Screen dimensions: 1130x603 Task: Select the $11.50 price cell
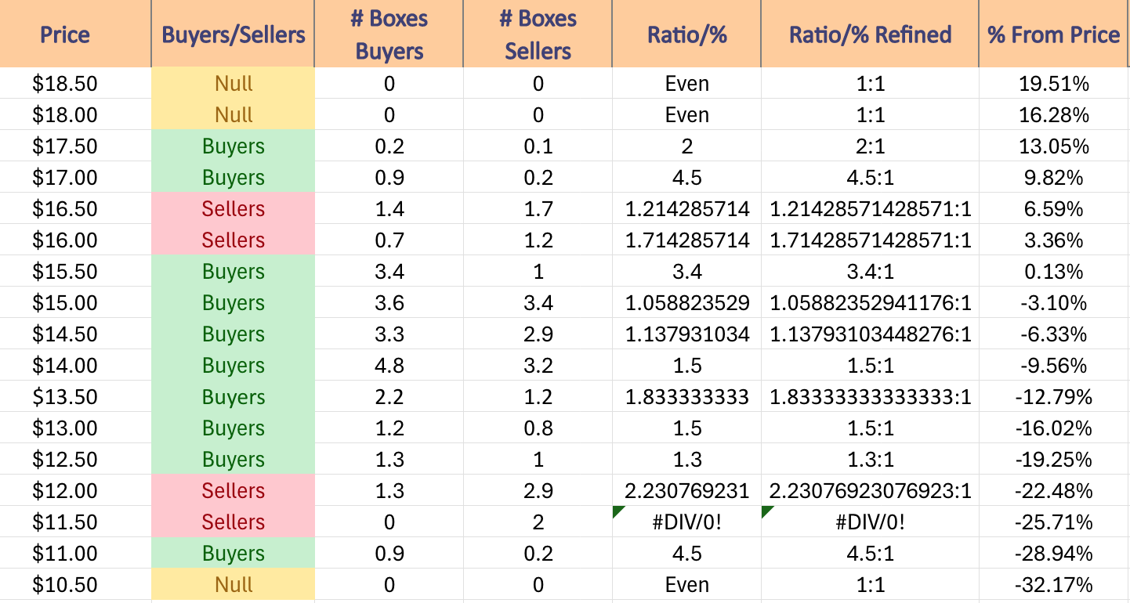tap(76, 522)
